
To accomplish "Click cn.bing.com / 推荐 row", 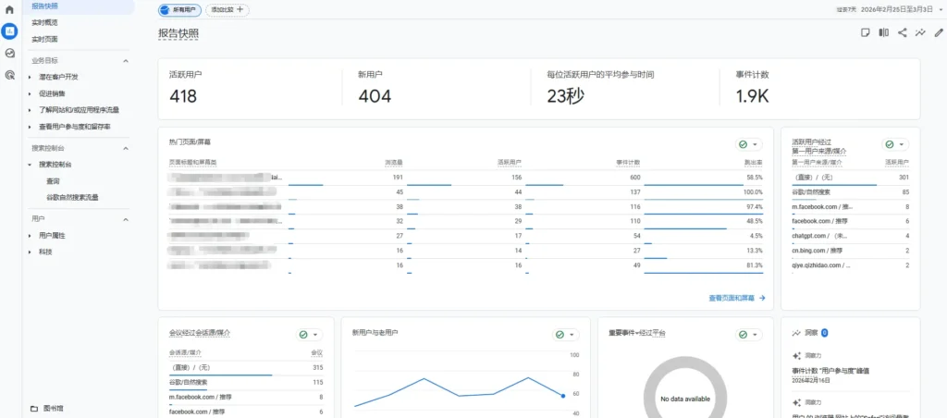I will click(851, 250).
